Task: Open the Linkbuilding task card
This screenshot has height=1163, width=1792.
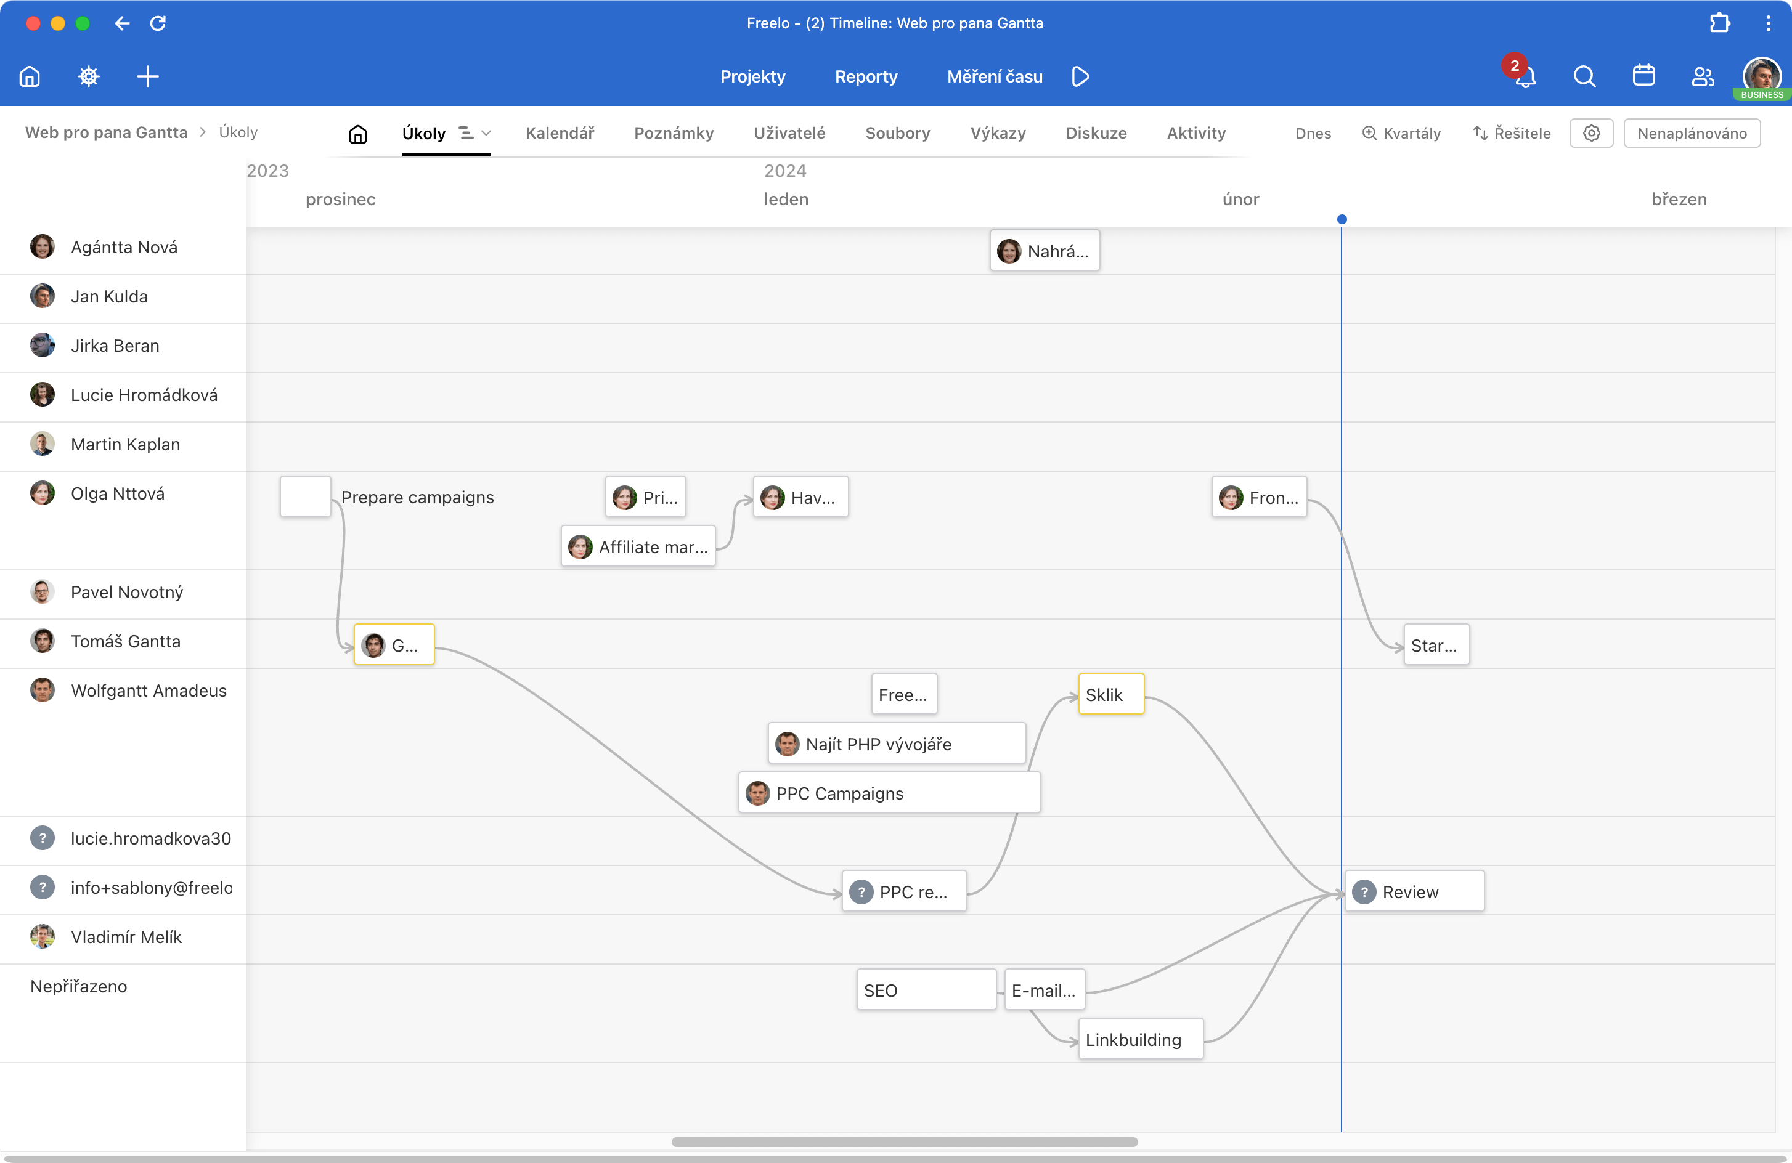Action: click(1141, 1040)
